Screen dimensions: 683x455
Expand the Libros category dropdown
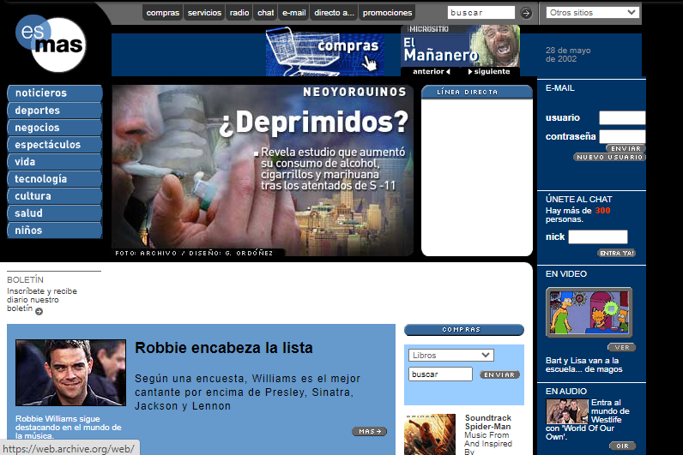pos(450,355)
